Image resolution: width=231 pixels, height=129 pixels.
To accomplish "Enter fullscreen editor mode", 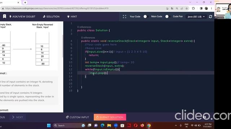I will pyautogui.click(x=125, y=16).
